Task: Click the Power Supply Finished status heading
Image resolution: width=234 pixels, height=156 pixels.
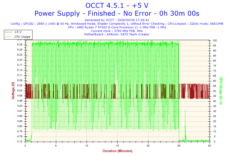Action: pyautogui.click(x=117, y=14)
